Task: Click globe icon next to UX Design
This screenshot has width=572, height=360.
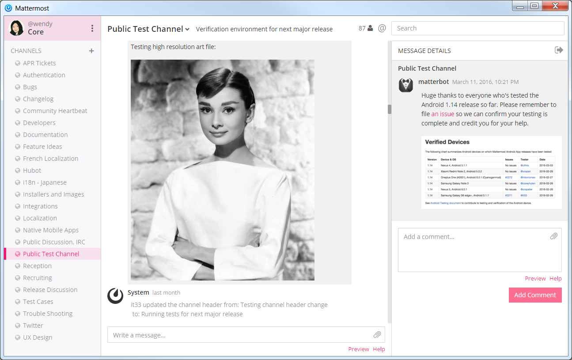Action: (18, 337)
